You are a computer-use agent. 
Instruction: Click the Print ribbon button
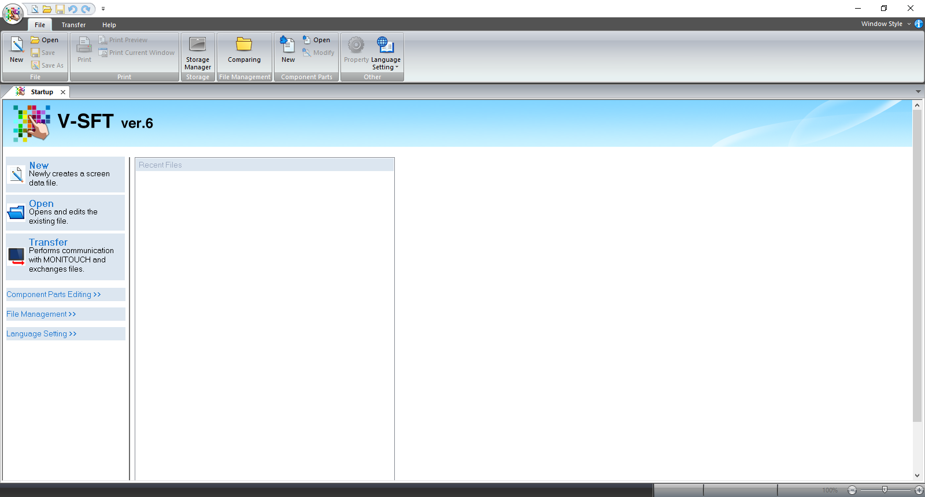click(x=84, y=50)
